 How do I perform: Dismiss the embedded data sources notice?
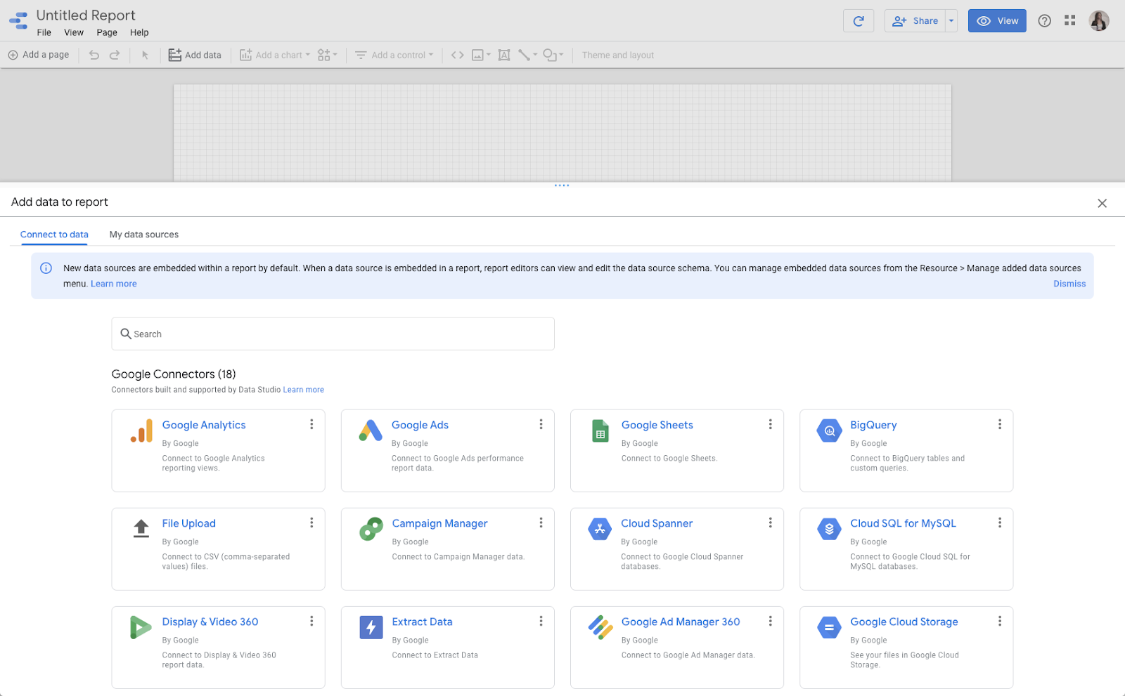(1069, 284)
